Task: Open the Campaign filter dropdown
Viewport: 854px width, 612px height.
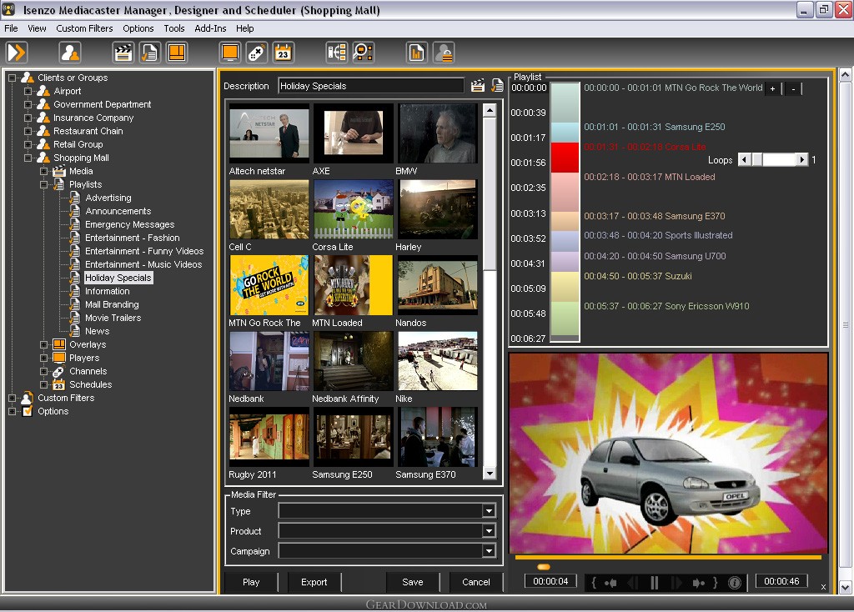Action: [489, 551]
